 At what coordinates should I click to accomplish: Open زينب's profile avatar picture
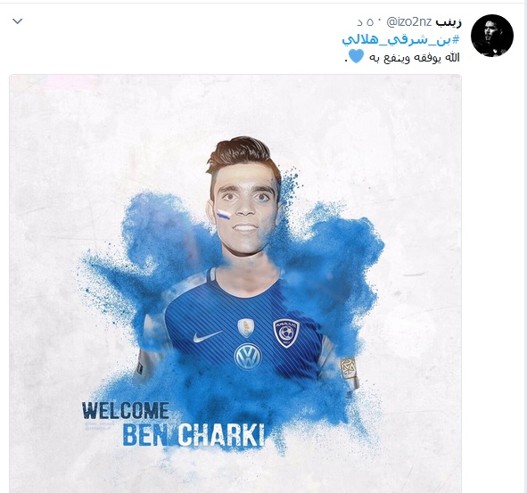492,36
